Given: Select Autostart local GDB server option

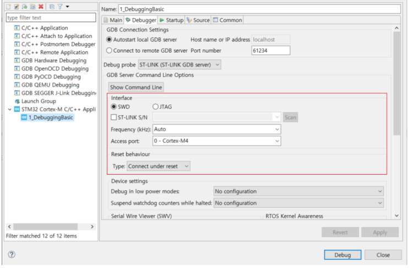Looking at the screenshot, I should coord(141,40).
